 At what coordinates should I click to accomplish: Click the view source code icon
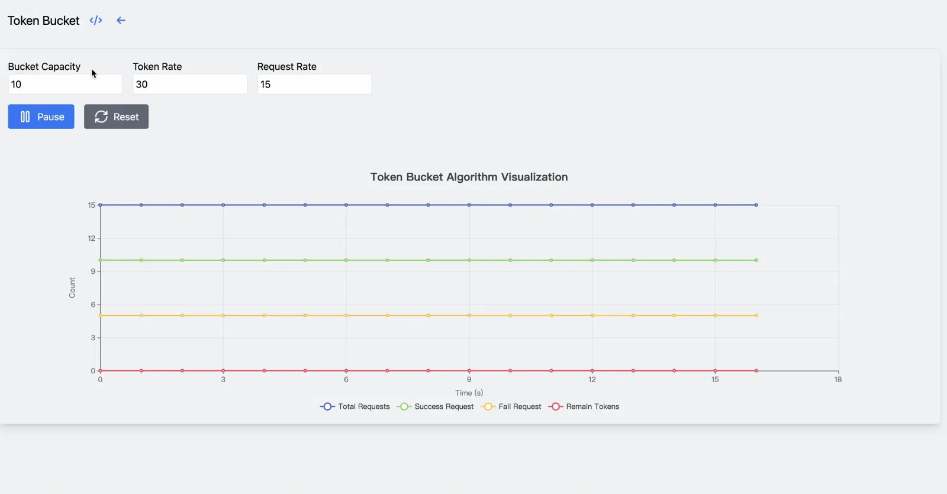pyautogui.click(x=96, y=21)
